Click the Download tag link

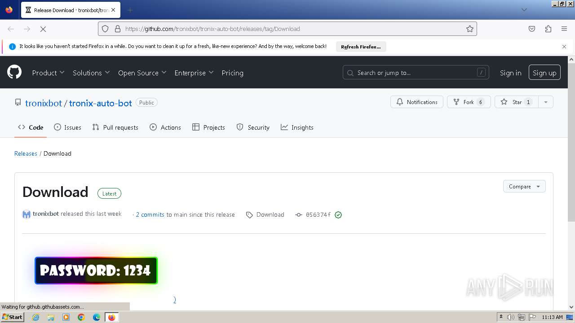265,215
